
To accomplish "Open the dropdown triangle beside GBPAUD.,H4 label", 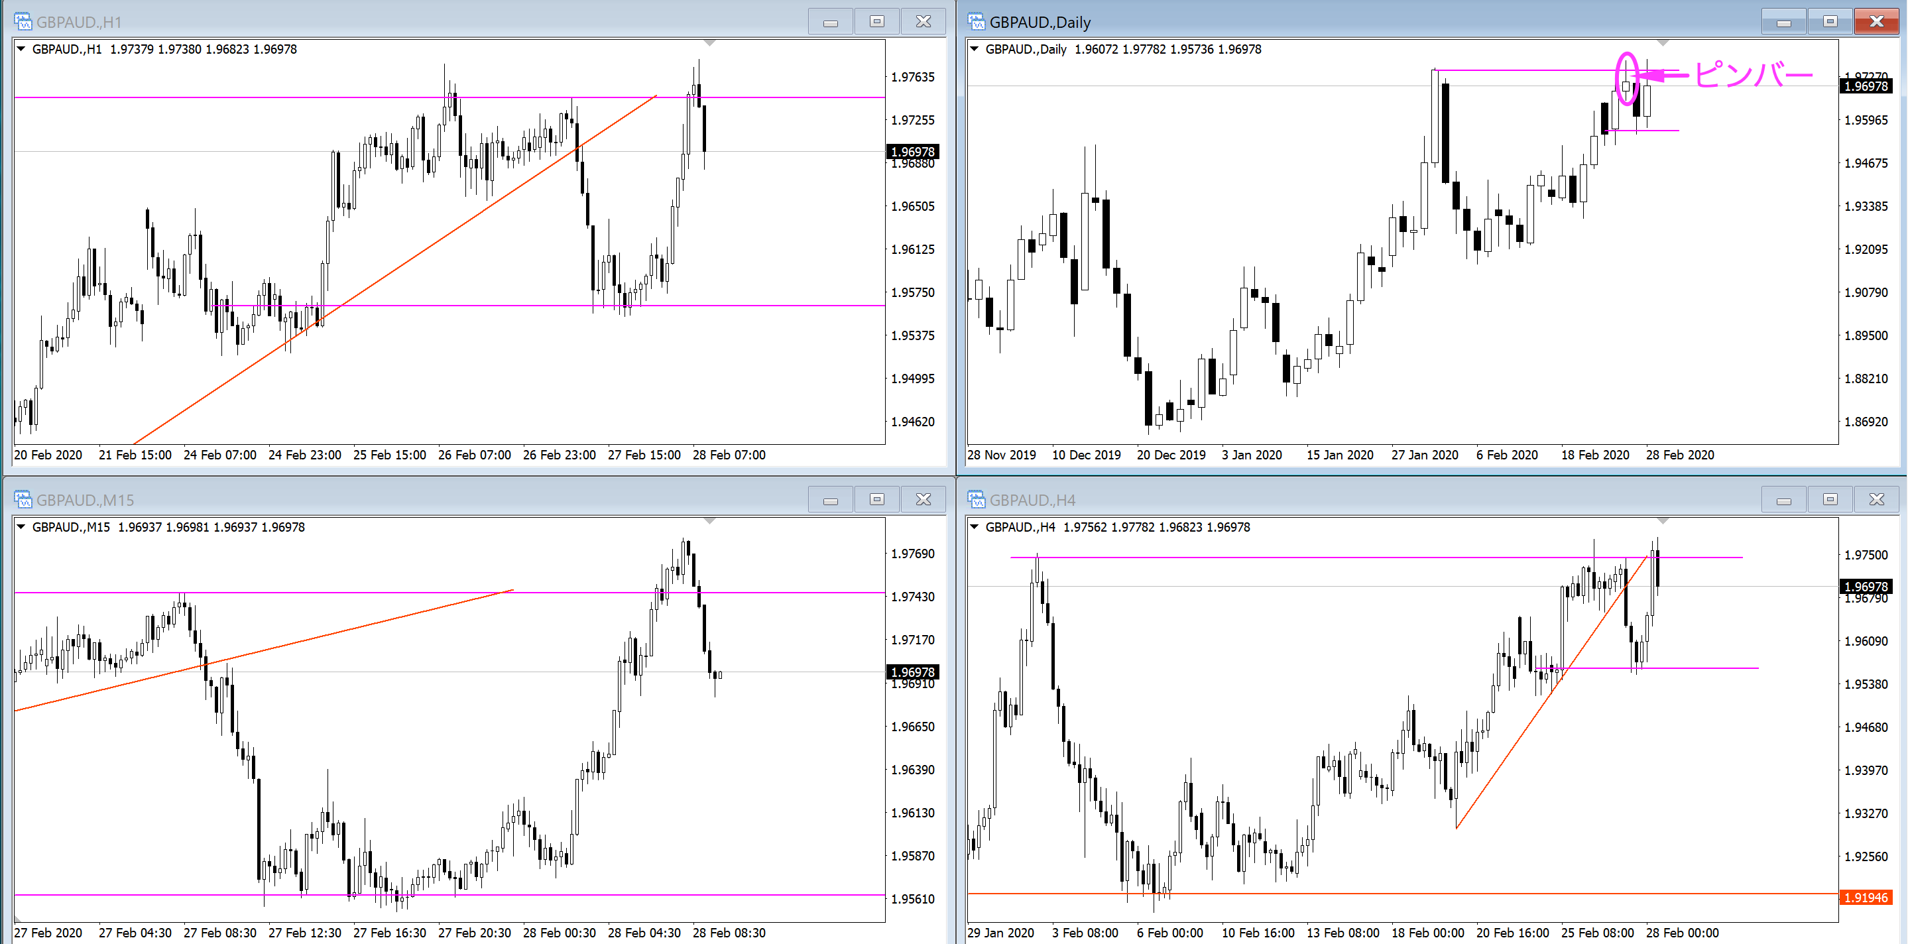I will pos(975,527).
